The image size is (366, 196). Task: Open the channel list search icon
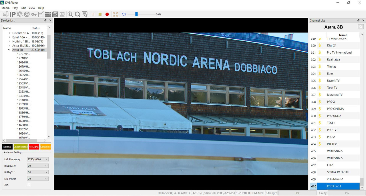pyautogui.click(x=85, y=14)
